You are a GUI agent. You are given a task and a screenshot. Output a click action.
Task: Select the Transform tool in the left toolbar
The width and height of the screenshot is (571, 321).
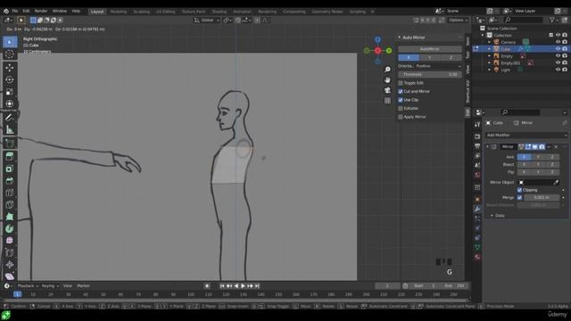[x=10, y=104]
